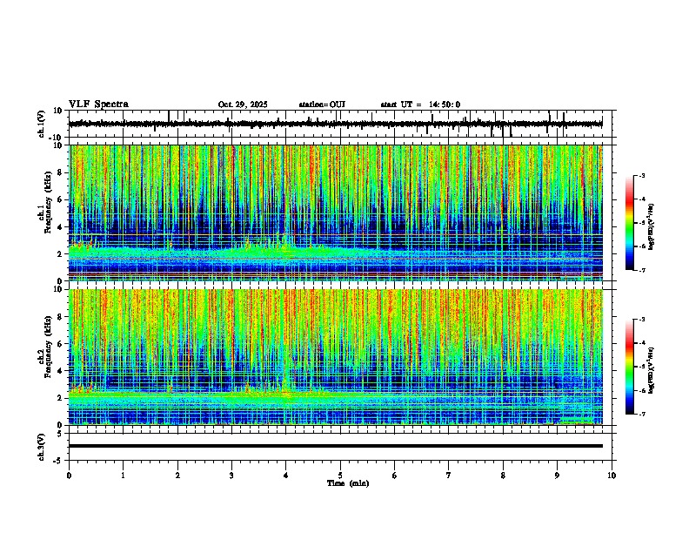This screenshot has height=533, width=689.
Task: Select the "station=OUI" header text
Action: pos(322,105)
